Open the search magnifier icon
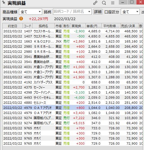 coord(104,3)
